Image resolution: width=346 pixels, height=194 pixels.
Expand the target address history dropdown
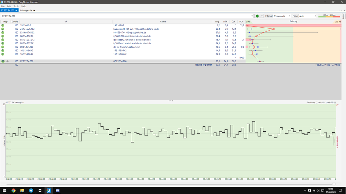pyautogui.click(x=252, y=16)
